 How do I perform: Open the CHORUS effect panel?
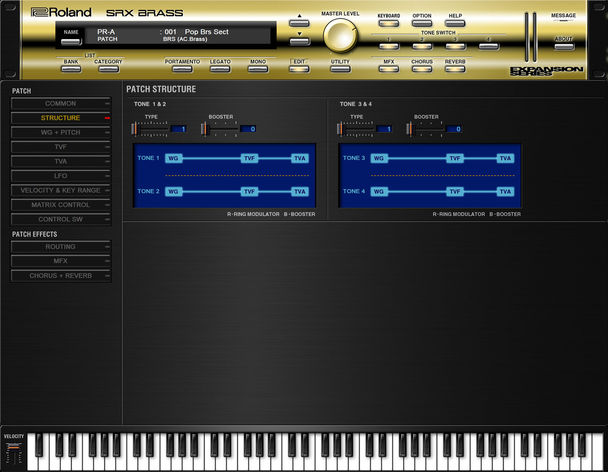click(422, 68)
